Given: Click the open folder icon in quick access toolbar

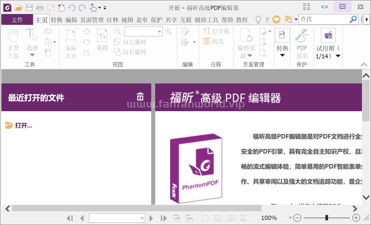Looking at the screenshot, I should click(18, 7).
